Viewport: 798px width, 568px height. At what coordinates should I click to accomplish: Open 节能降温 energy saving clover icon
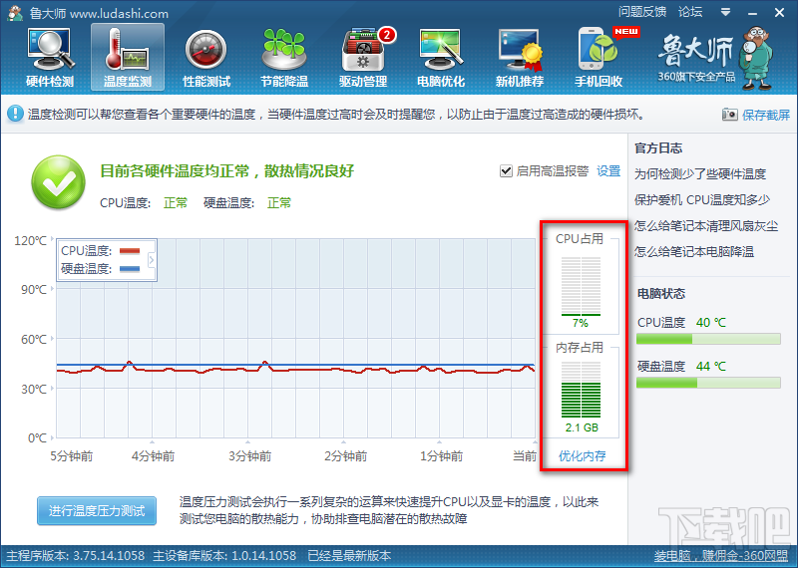click(284, 57)
